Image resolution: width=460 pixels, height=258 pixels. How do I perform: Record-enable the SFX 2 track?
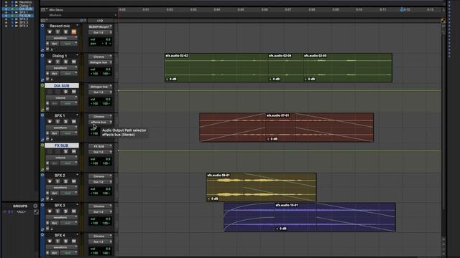tap(50, 181)
